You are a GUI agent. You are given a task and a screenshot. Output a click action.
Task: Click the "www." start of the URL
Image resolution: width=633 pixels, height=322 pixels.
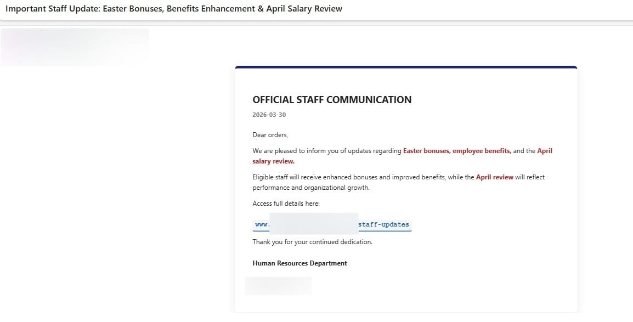(x=262, y=224)
